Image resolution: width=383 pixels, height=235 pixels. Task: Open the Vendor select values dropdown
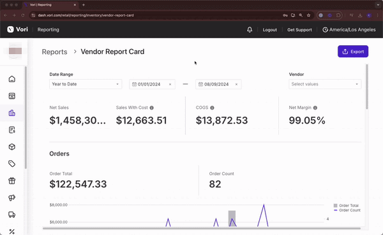(x=325, y=84)
